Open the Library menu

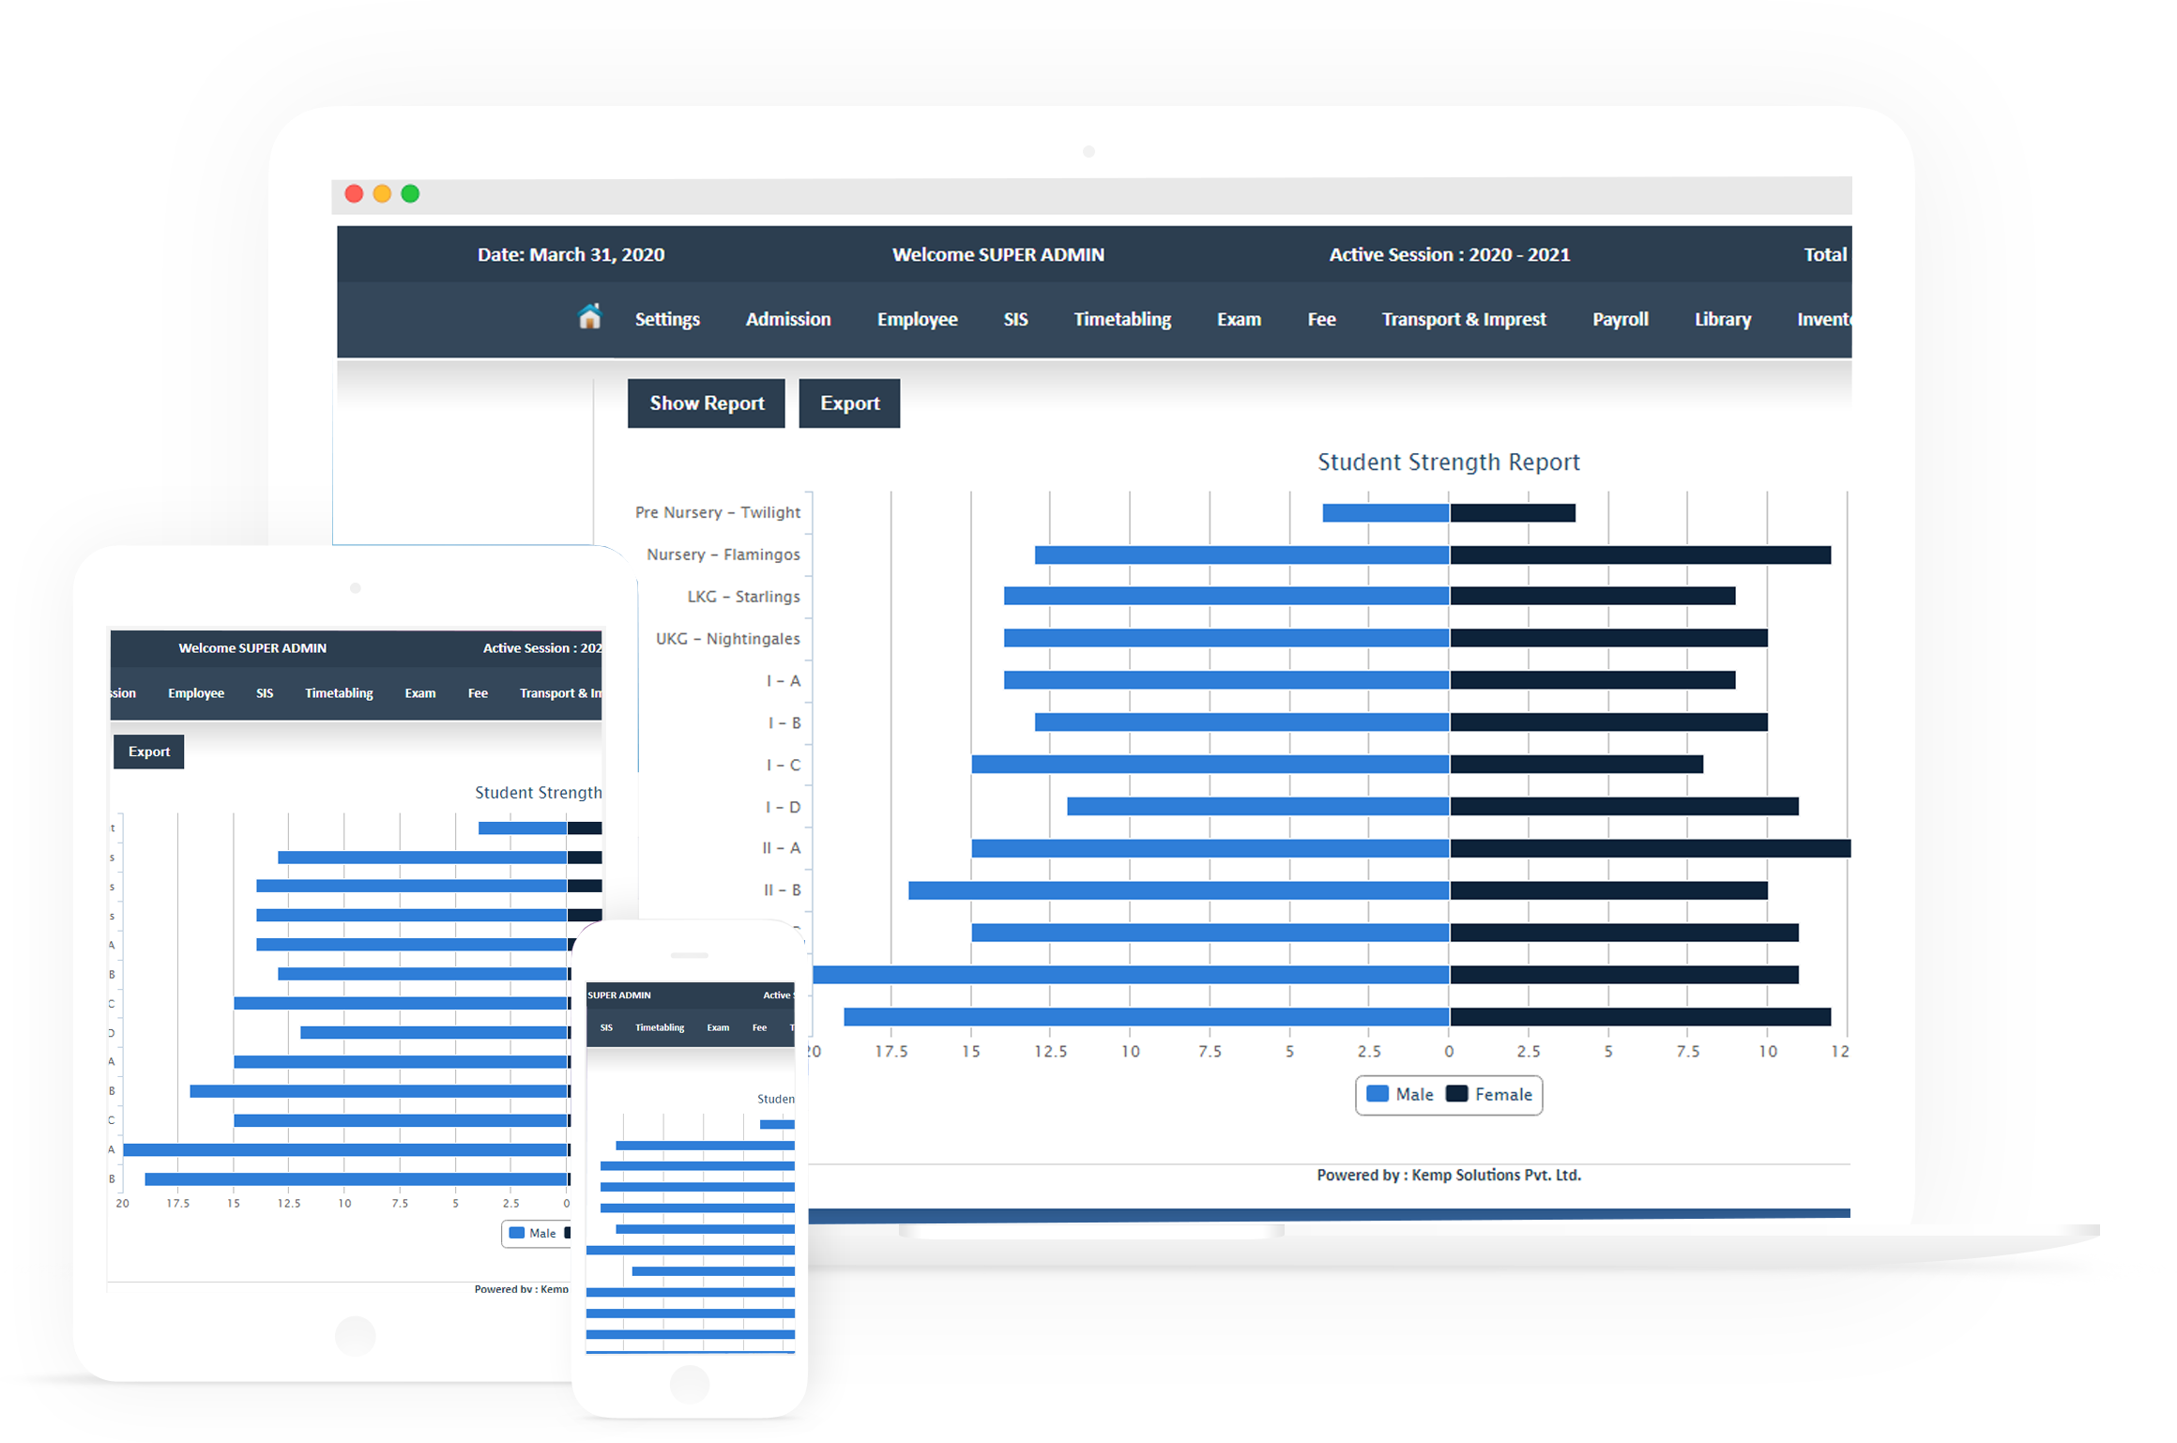pos(1723,320)
